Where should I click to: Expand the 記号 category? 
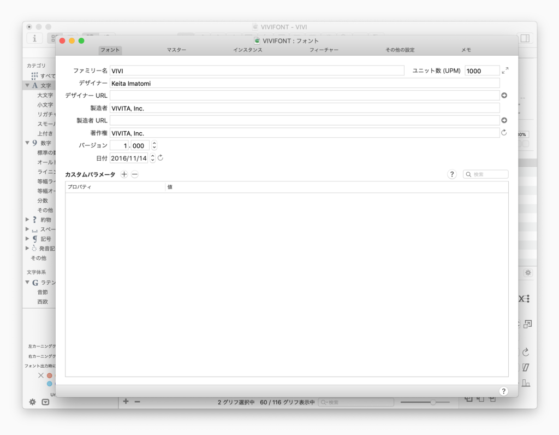tap(27, 238)
